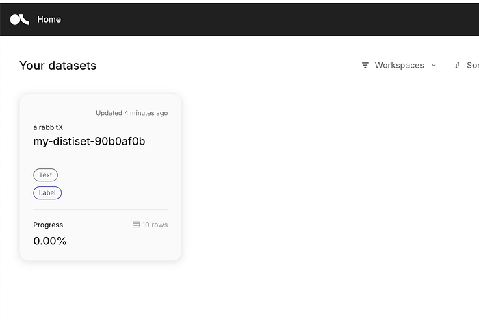Expand the chevron next to Workspaces
The image size is (479, 326).
tap(433, 66)
